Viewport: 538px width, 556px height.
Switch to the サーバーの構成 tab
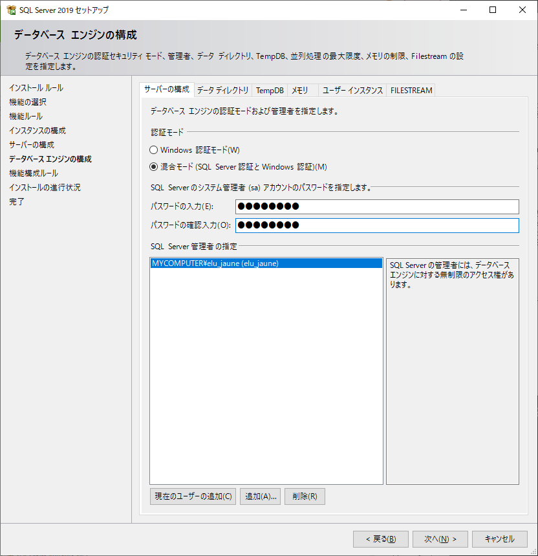click(x=167, y=89)
